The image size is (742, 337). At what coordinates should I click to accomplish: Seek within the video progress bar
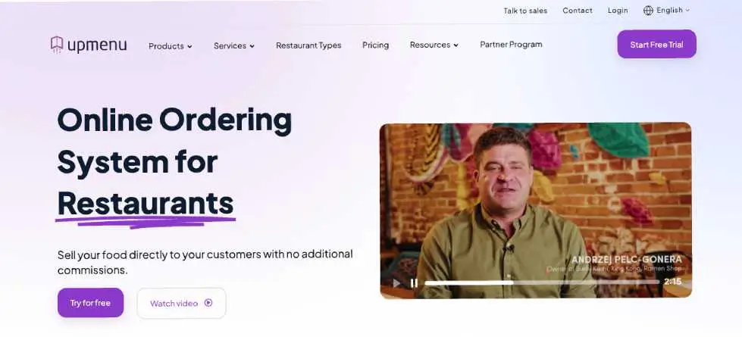tap(542, 282)
